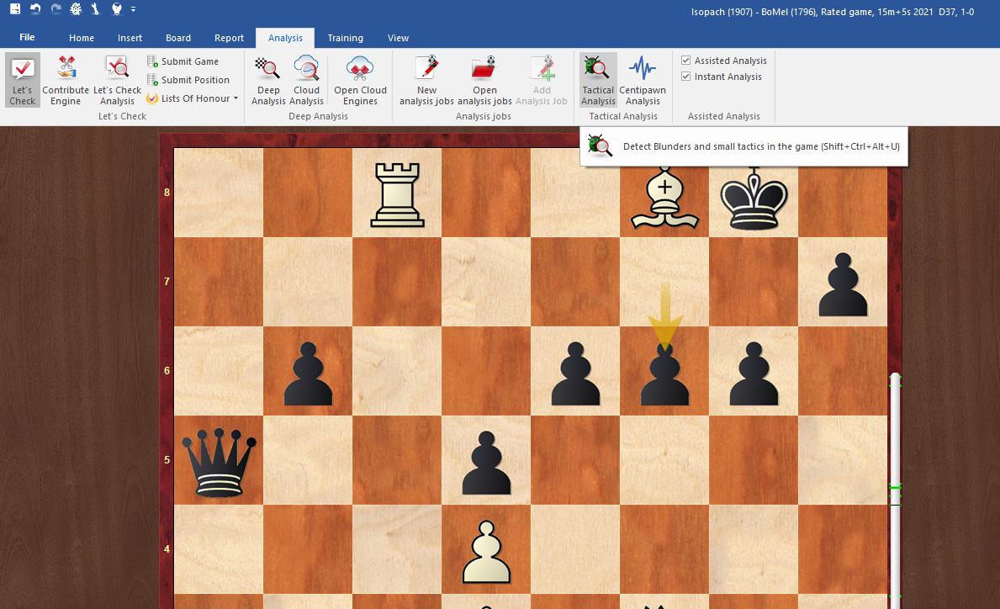Open existing analysis jobs
Image resolution: width=1000 pixels, height=609 pixels.
click(484, 80)
